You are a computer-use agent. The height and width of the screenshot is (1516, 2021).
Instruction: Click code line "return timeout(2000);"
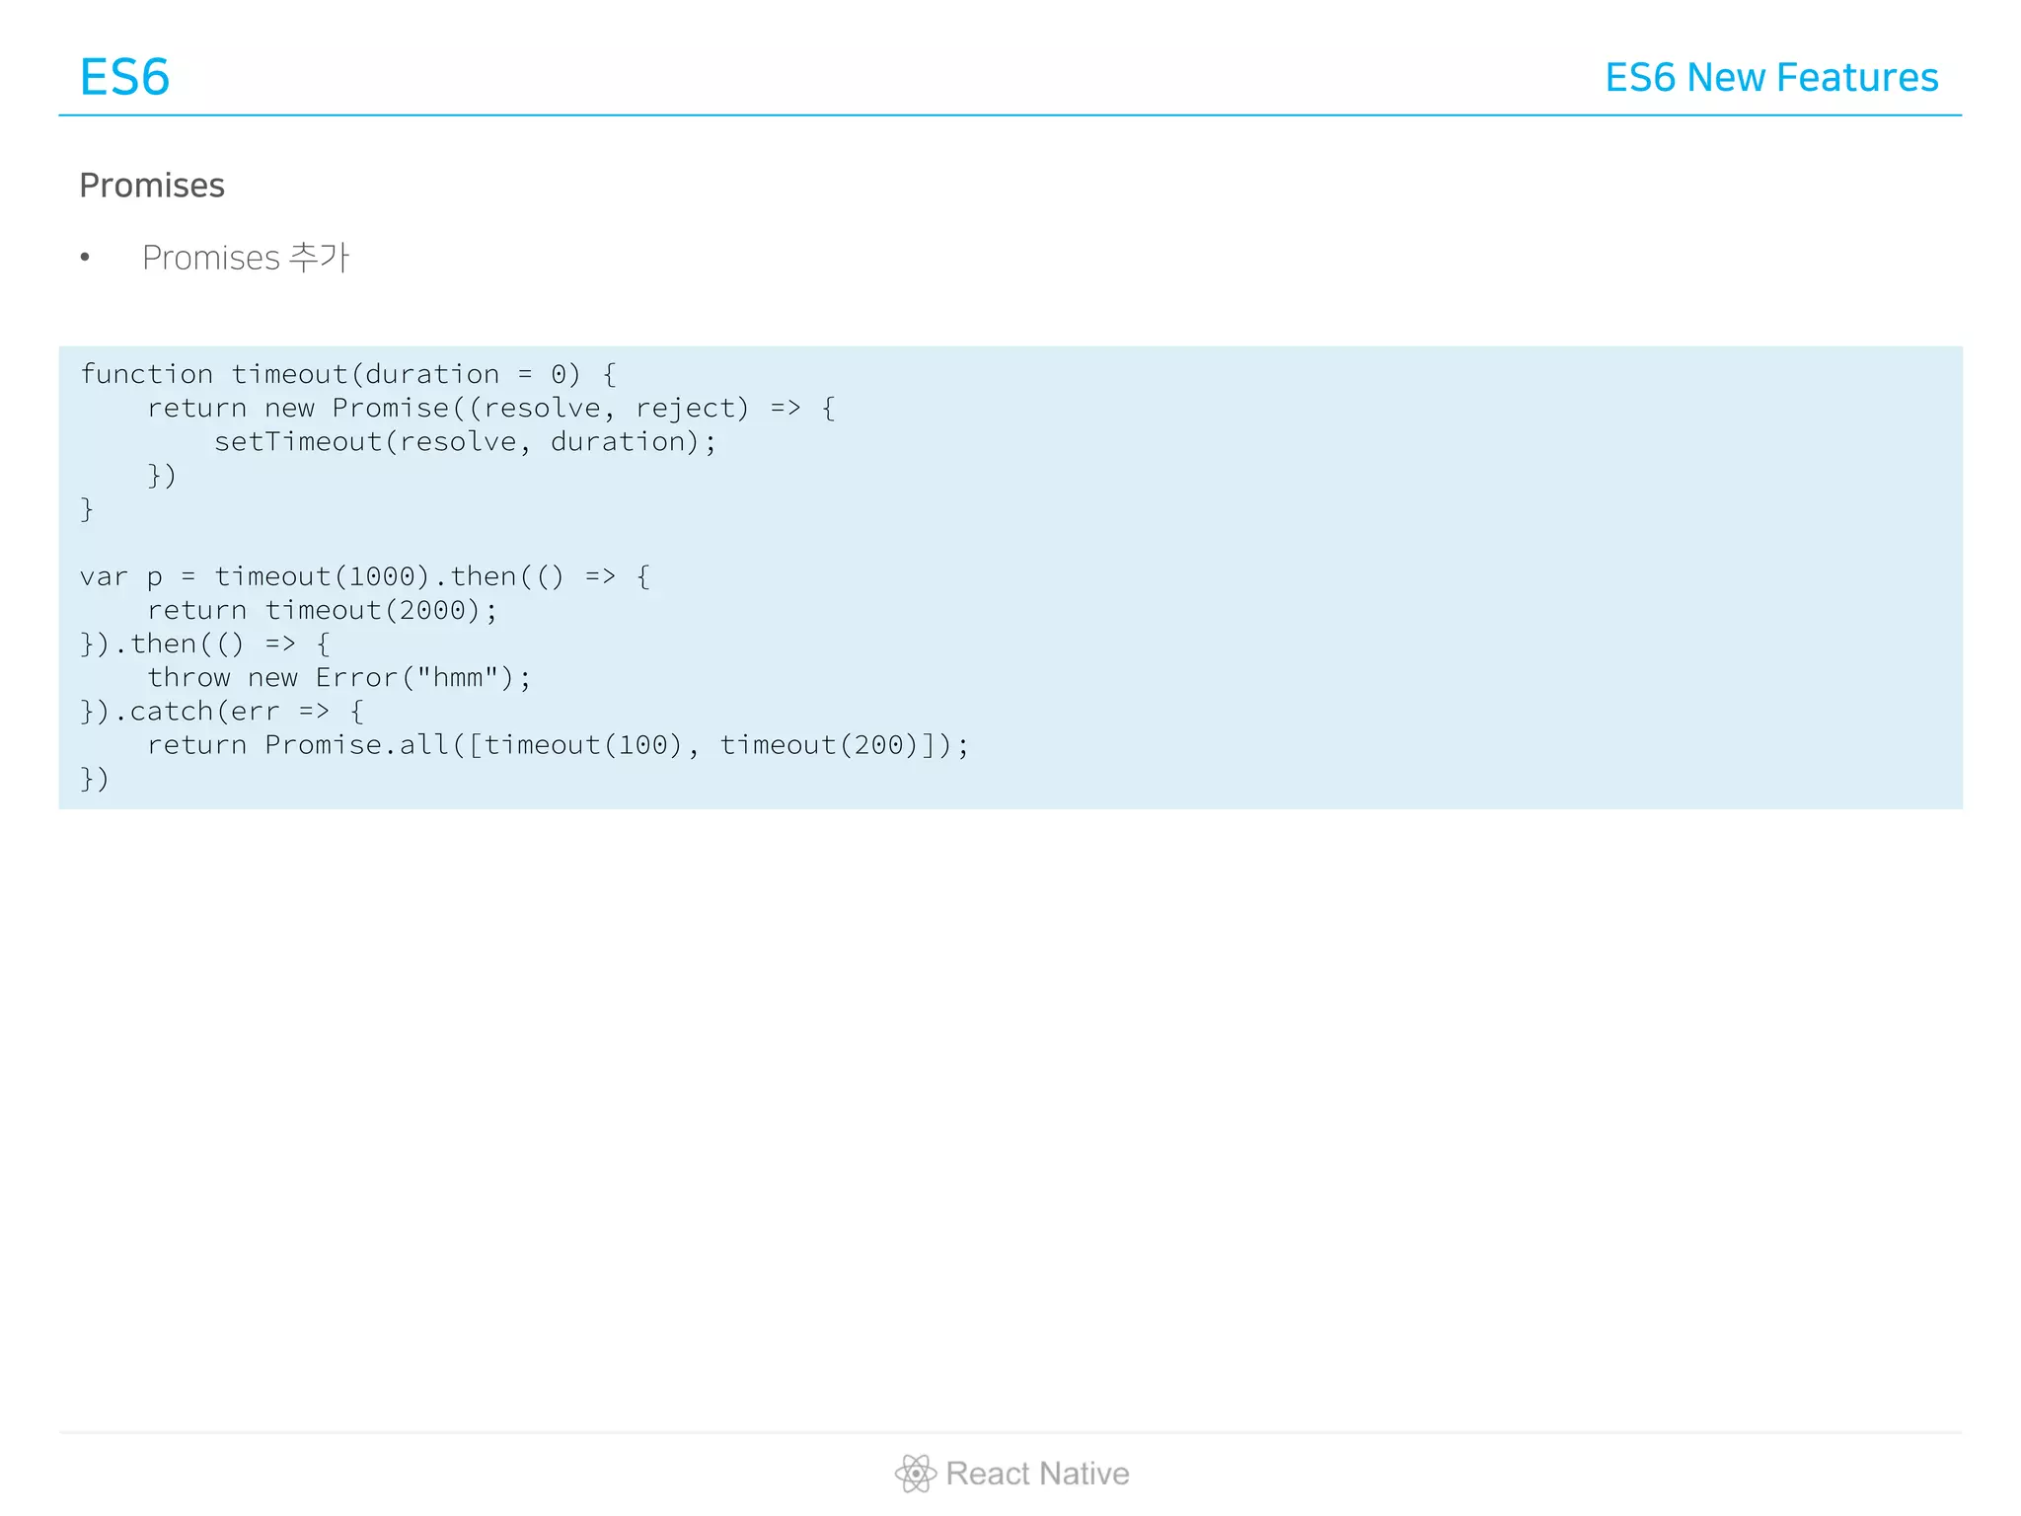(323, 610)
